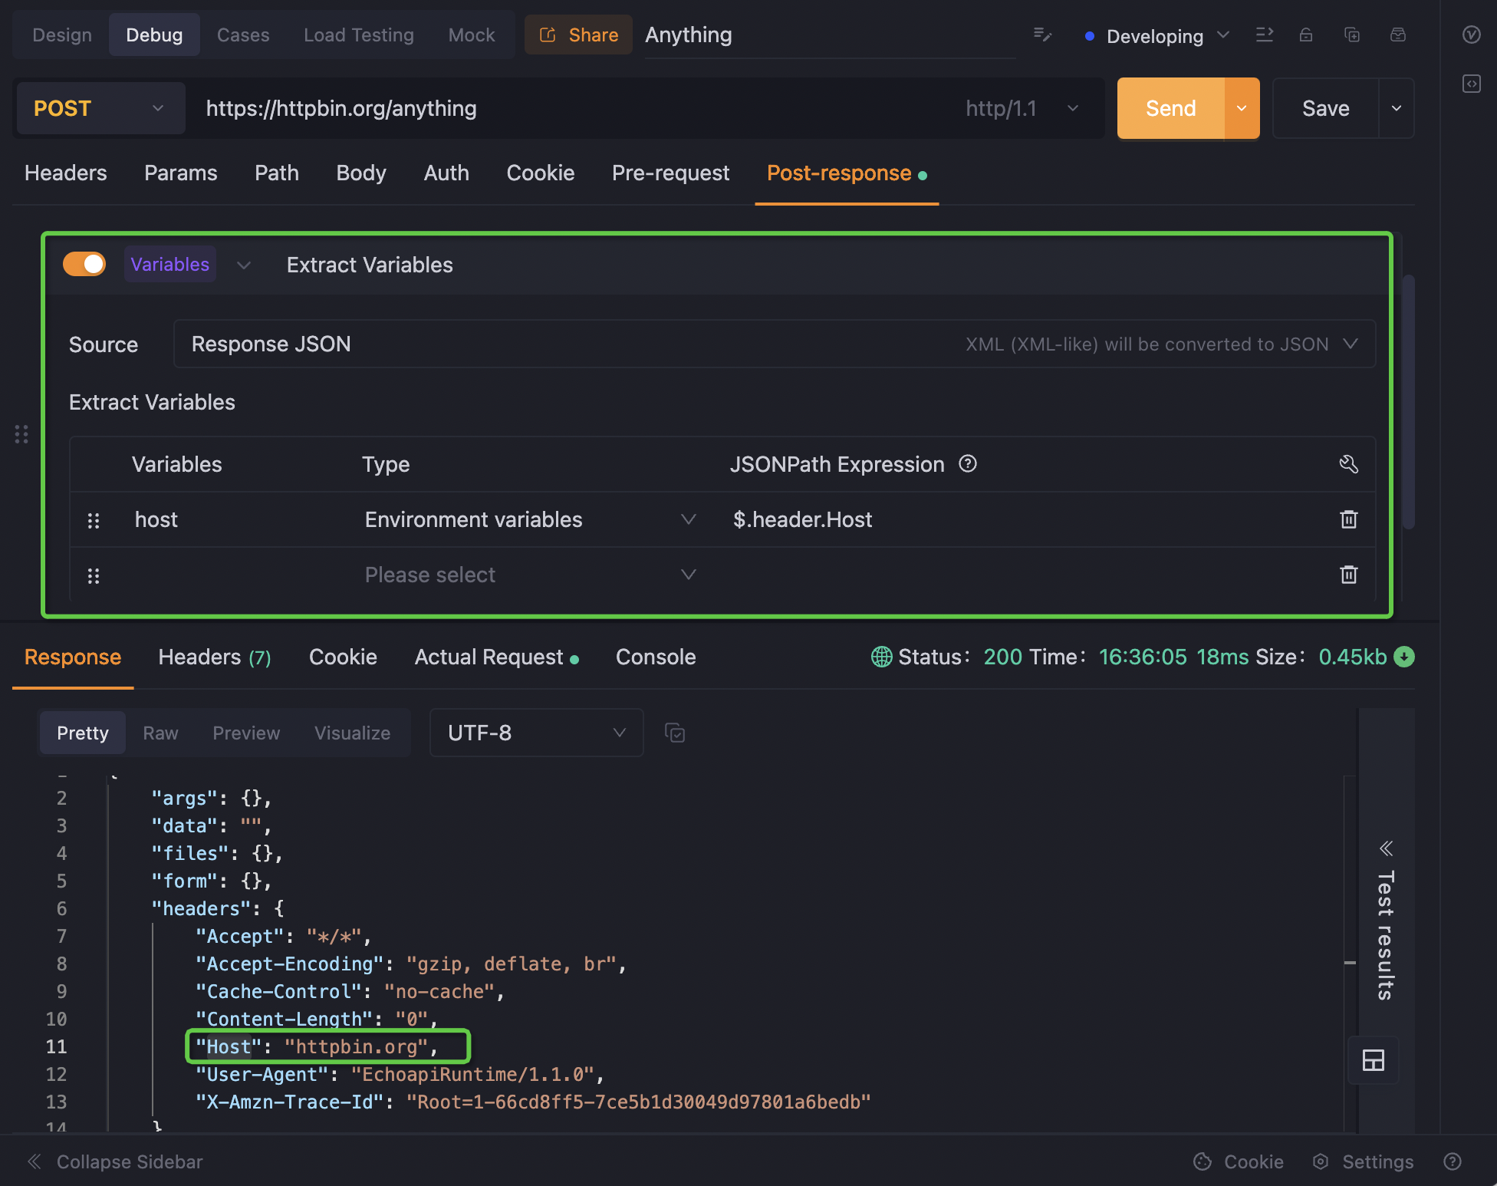Open the Response JSON source dropdown
Viewport: 1497px width, 1186px height.
pos(775,344)
